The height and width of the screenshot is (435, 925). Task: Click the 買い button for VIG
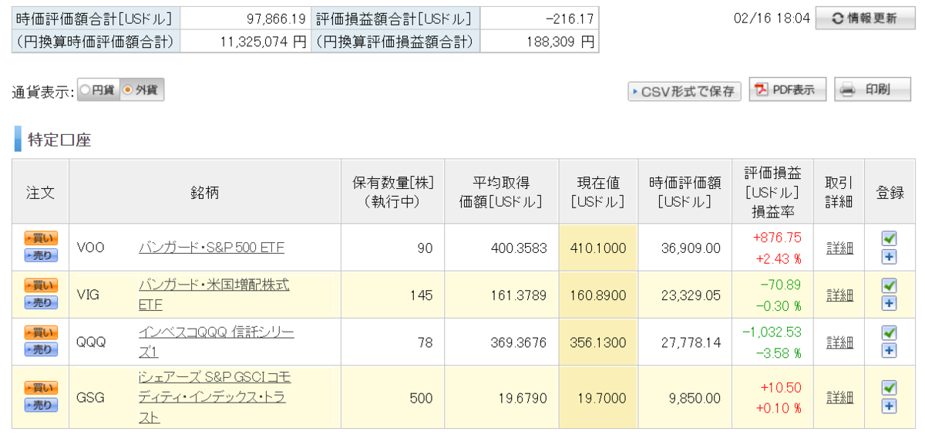pos(41,285)
